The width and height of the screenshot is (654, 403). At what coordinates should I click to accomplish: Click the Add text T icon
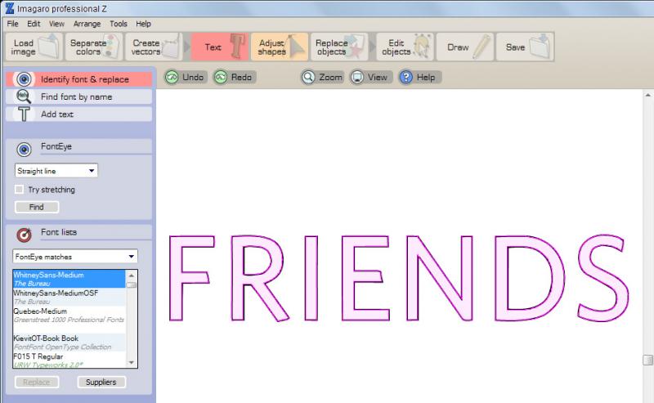click(x=24, y=114)
